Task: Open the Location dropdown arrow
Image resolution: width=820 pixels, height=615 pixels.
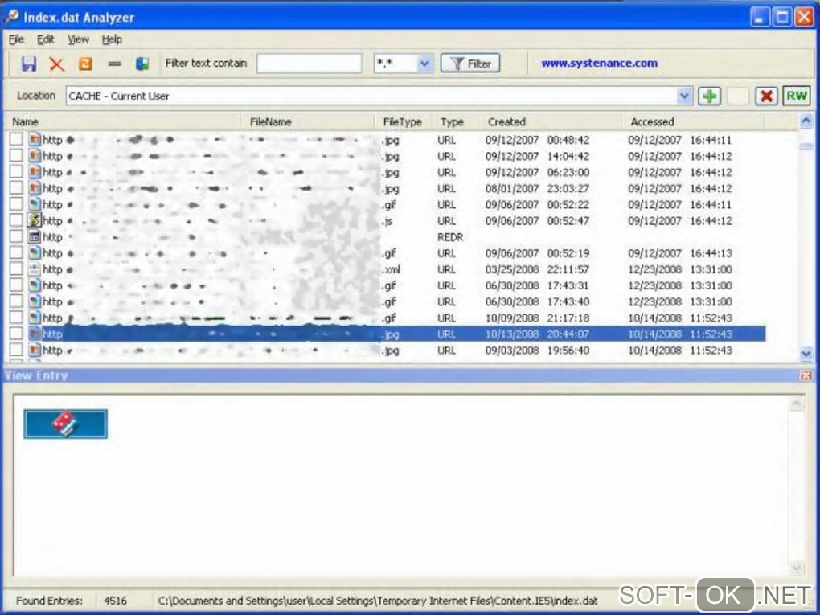Action: 683,96
